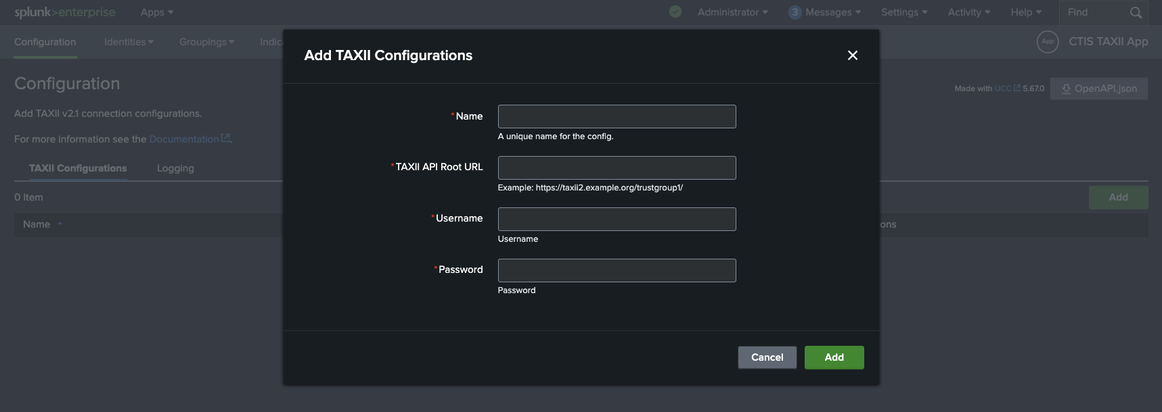Open the Help menu
Image resolution: width=1162 pixels, height=412 pixels.
pyautogui.click(x=1025, y=12)
